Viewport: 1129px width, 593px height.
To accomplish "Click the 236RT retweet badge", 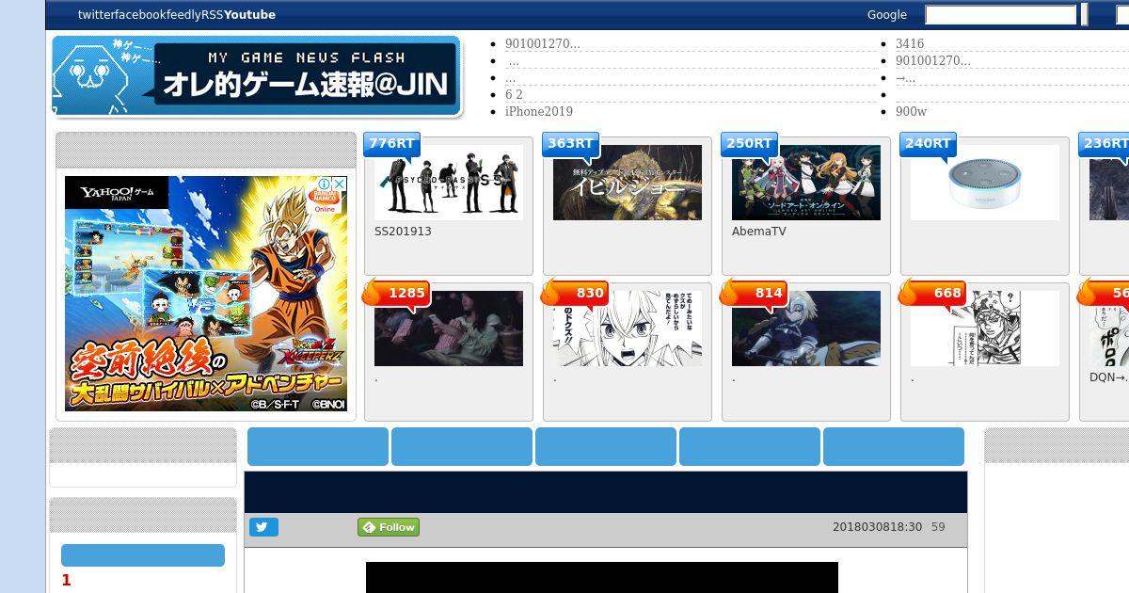I will (1105, 144).
